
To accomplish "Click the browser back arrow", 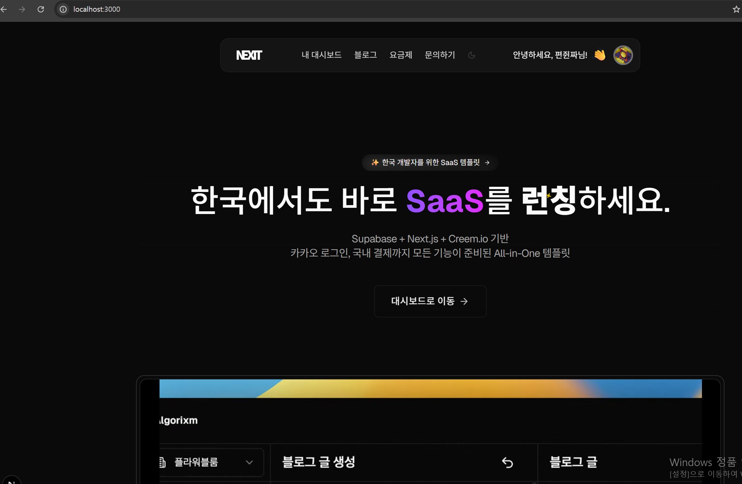I will pos(4,9).
